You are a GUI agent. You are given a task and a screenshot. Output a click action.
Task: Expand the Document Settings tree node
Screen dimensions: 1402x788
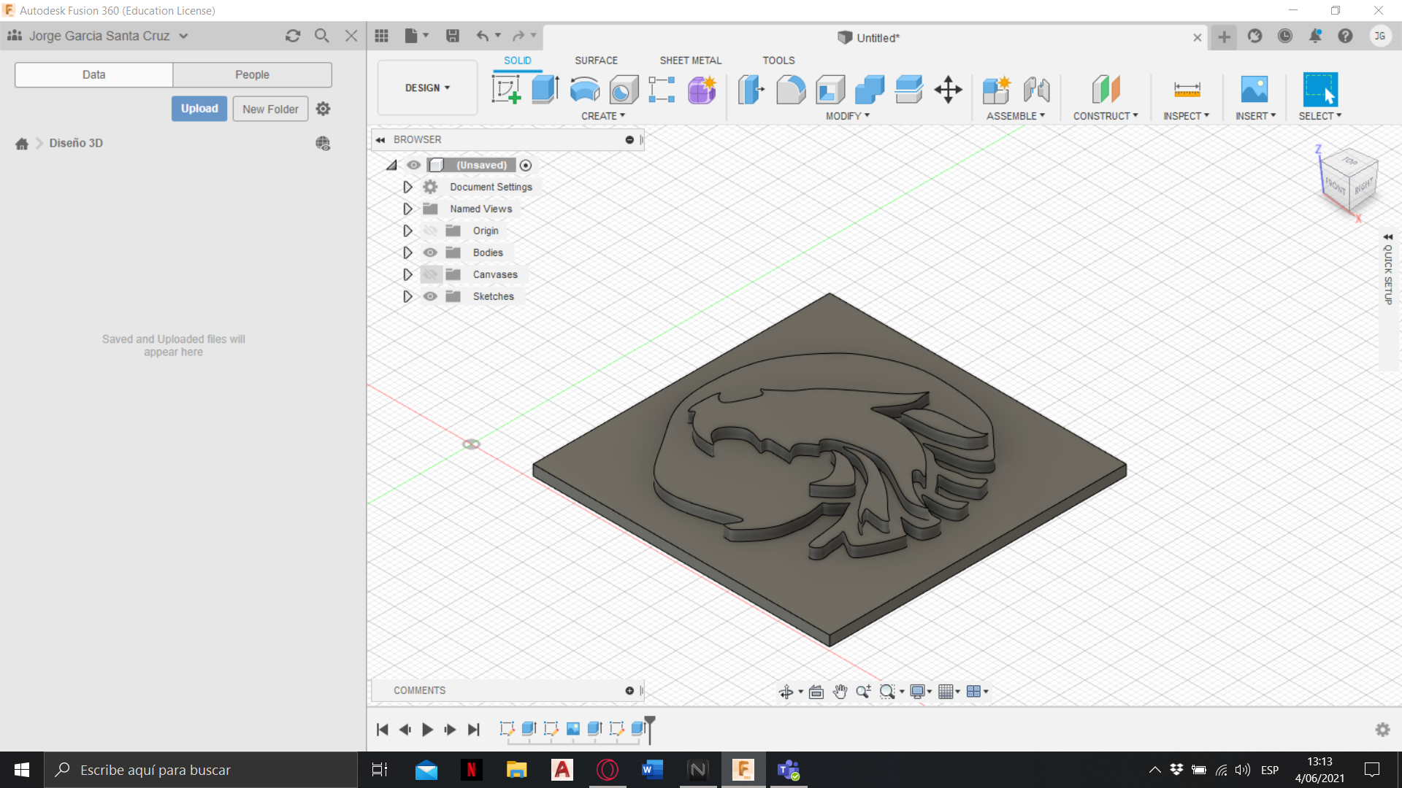pyautogui.click(x=407, y=187)
